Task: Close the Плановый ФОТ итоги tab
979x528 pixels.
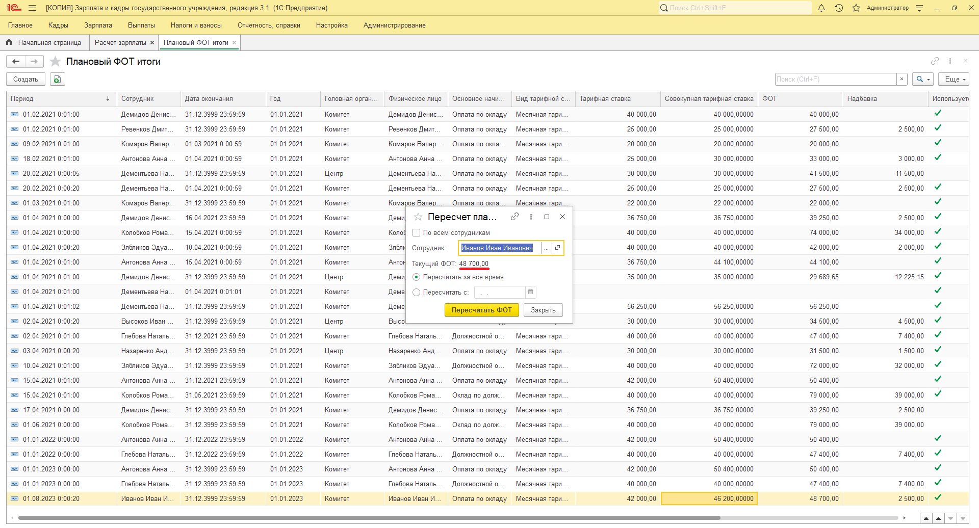Action: pyautogui.click(x=234, y=43)
